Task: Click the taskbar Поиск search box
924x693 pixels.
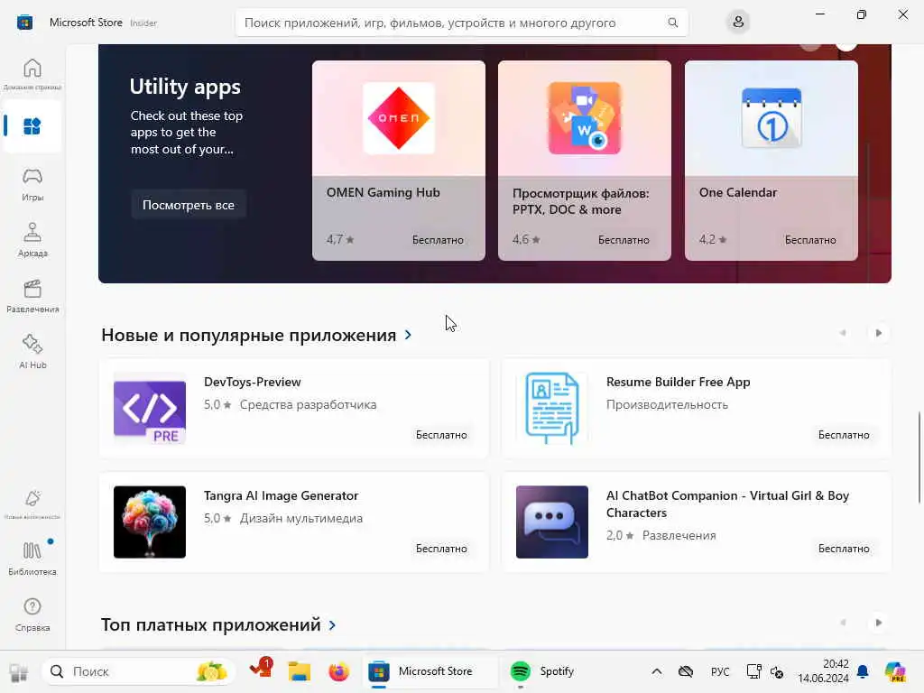Action: [x=139, y=671]
